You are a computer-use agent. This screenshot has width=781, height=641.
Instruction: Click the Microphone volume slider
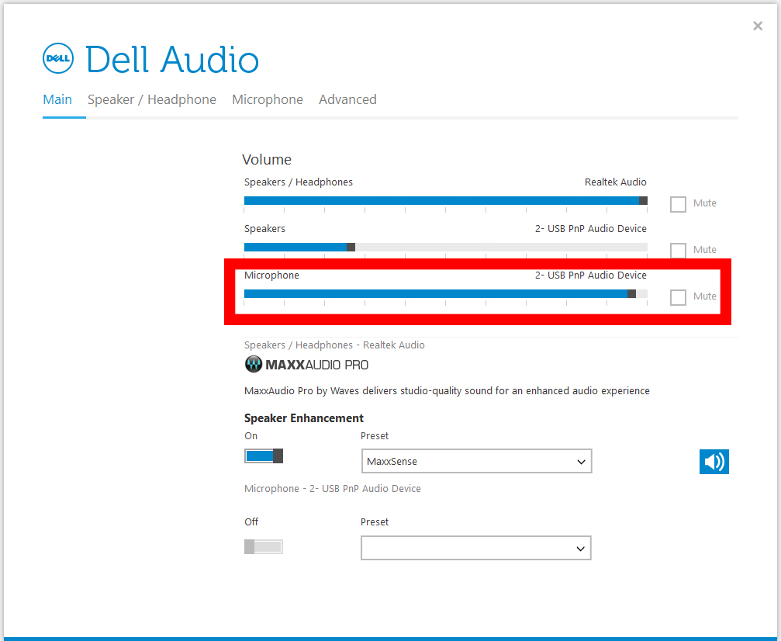[446, 293]
